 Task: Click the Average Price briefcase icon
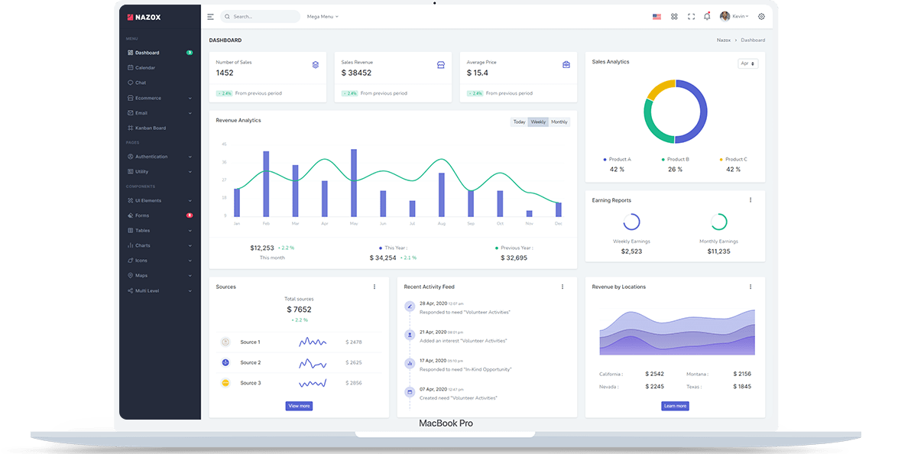(x=566, y=65)
